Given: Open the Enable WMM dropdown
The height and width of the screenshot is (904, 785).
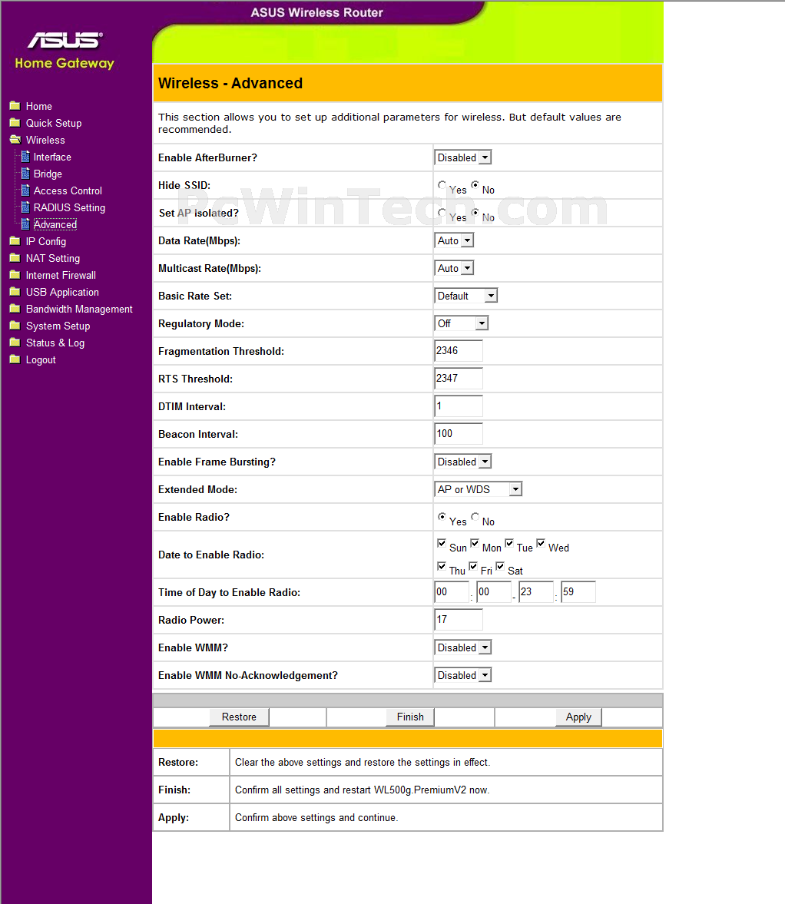Looking at the screenshot, I should tap(463, 647).
